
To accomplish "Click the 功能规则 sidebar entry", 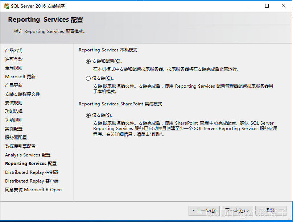I will coord(14,120).
